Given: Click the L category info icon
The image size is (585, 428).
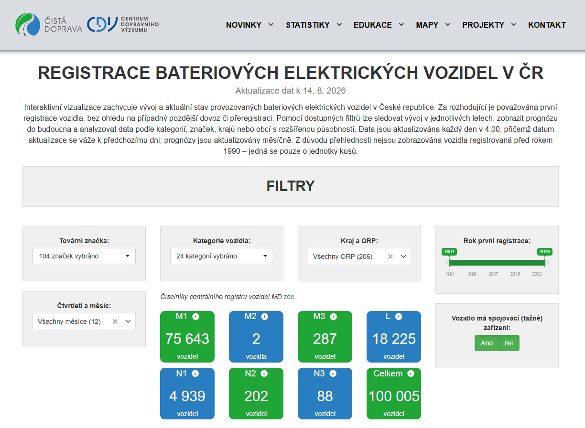Looking at the screenshot, I should (399, 317).
